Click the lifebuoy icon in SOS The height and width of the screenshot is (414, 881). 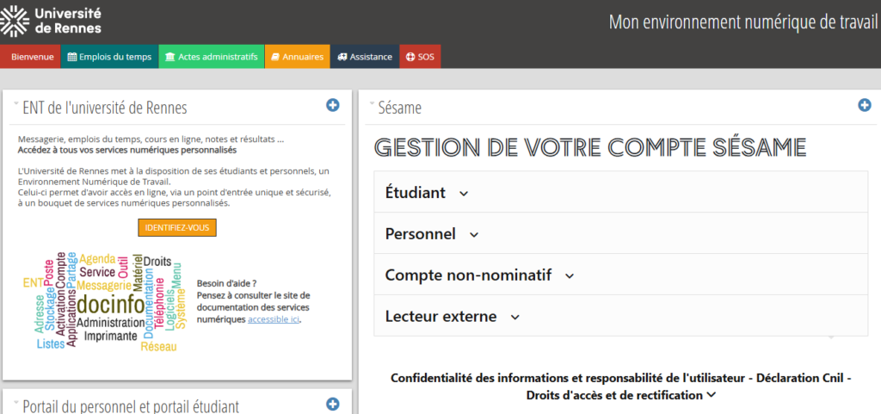click(x=410, y=57)
